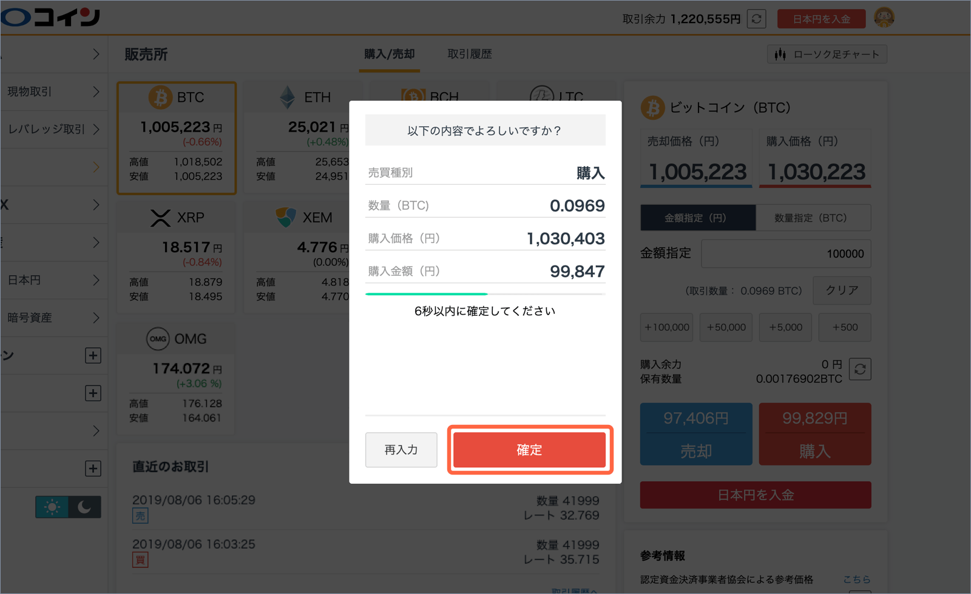
Task: Click the Bitcoin logo icon in BTC card
Action: coord(160,97)
